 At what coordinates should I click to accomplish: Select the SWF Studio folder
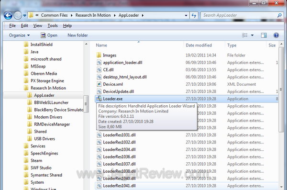pyautogui.click(x=41, y=168)
